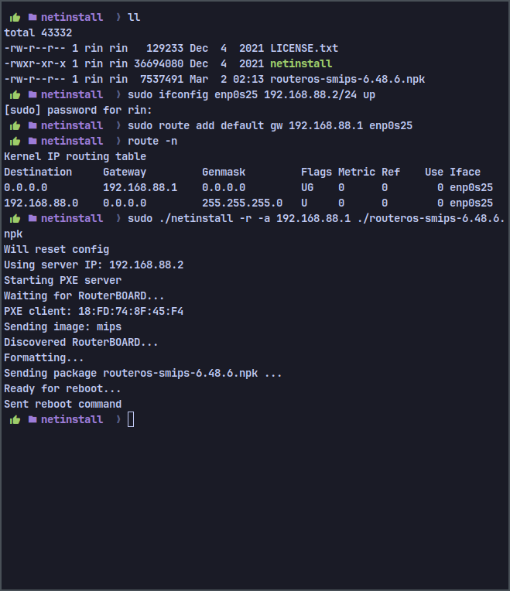Click the thumbs-up icon on the "ll" prompt
Image resolution: width=510 pixels, height=591 pixels.
(15, 17)
